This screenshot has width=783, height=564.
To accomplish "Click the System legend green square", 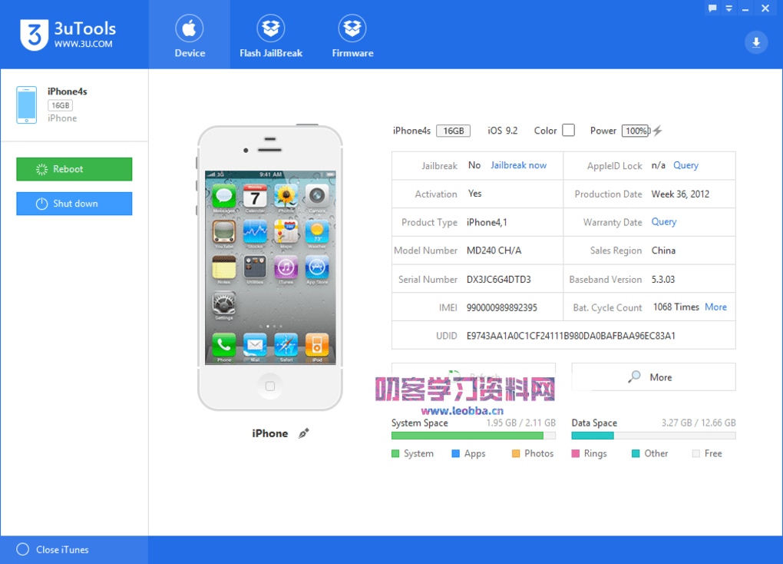I will click(395, 453).
